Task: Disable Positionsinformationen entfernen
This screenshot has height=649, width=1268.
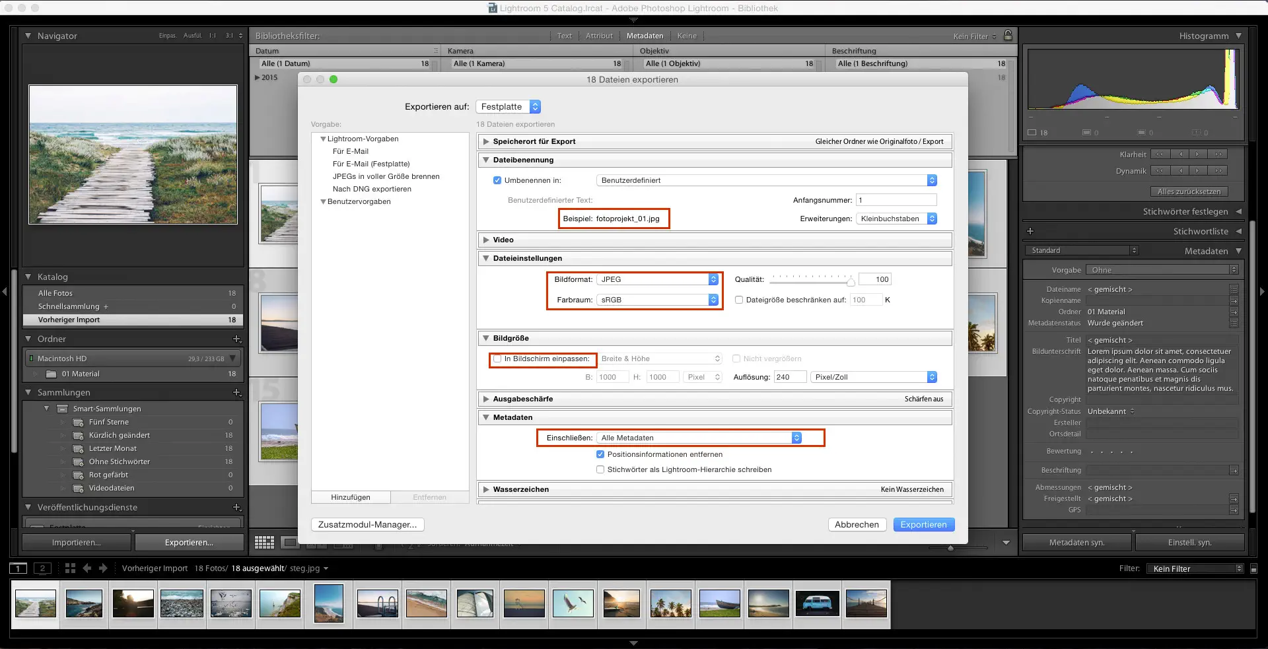Action: [x=600, y=454]
